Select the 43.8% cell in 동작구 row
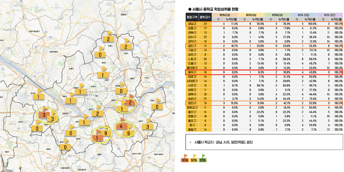The width and height of the screenshot is (344, 172). [x=312, y=72]
